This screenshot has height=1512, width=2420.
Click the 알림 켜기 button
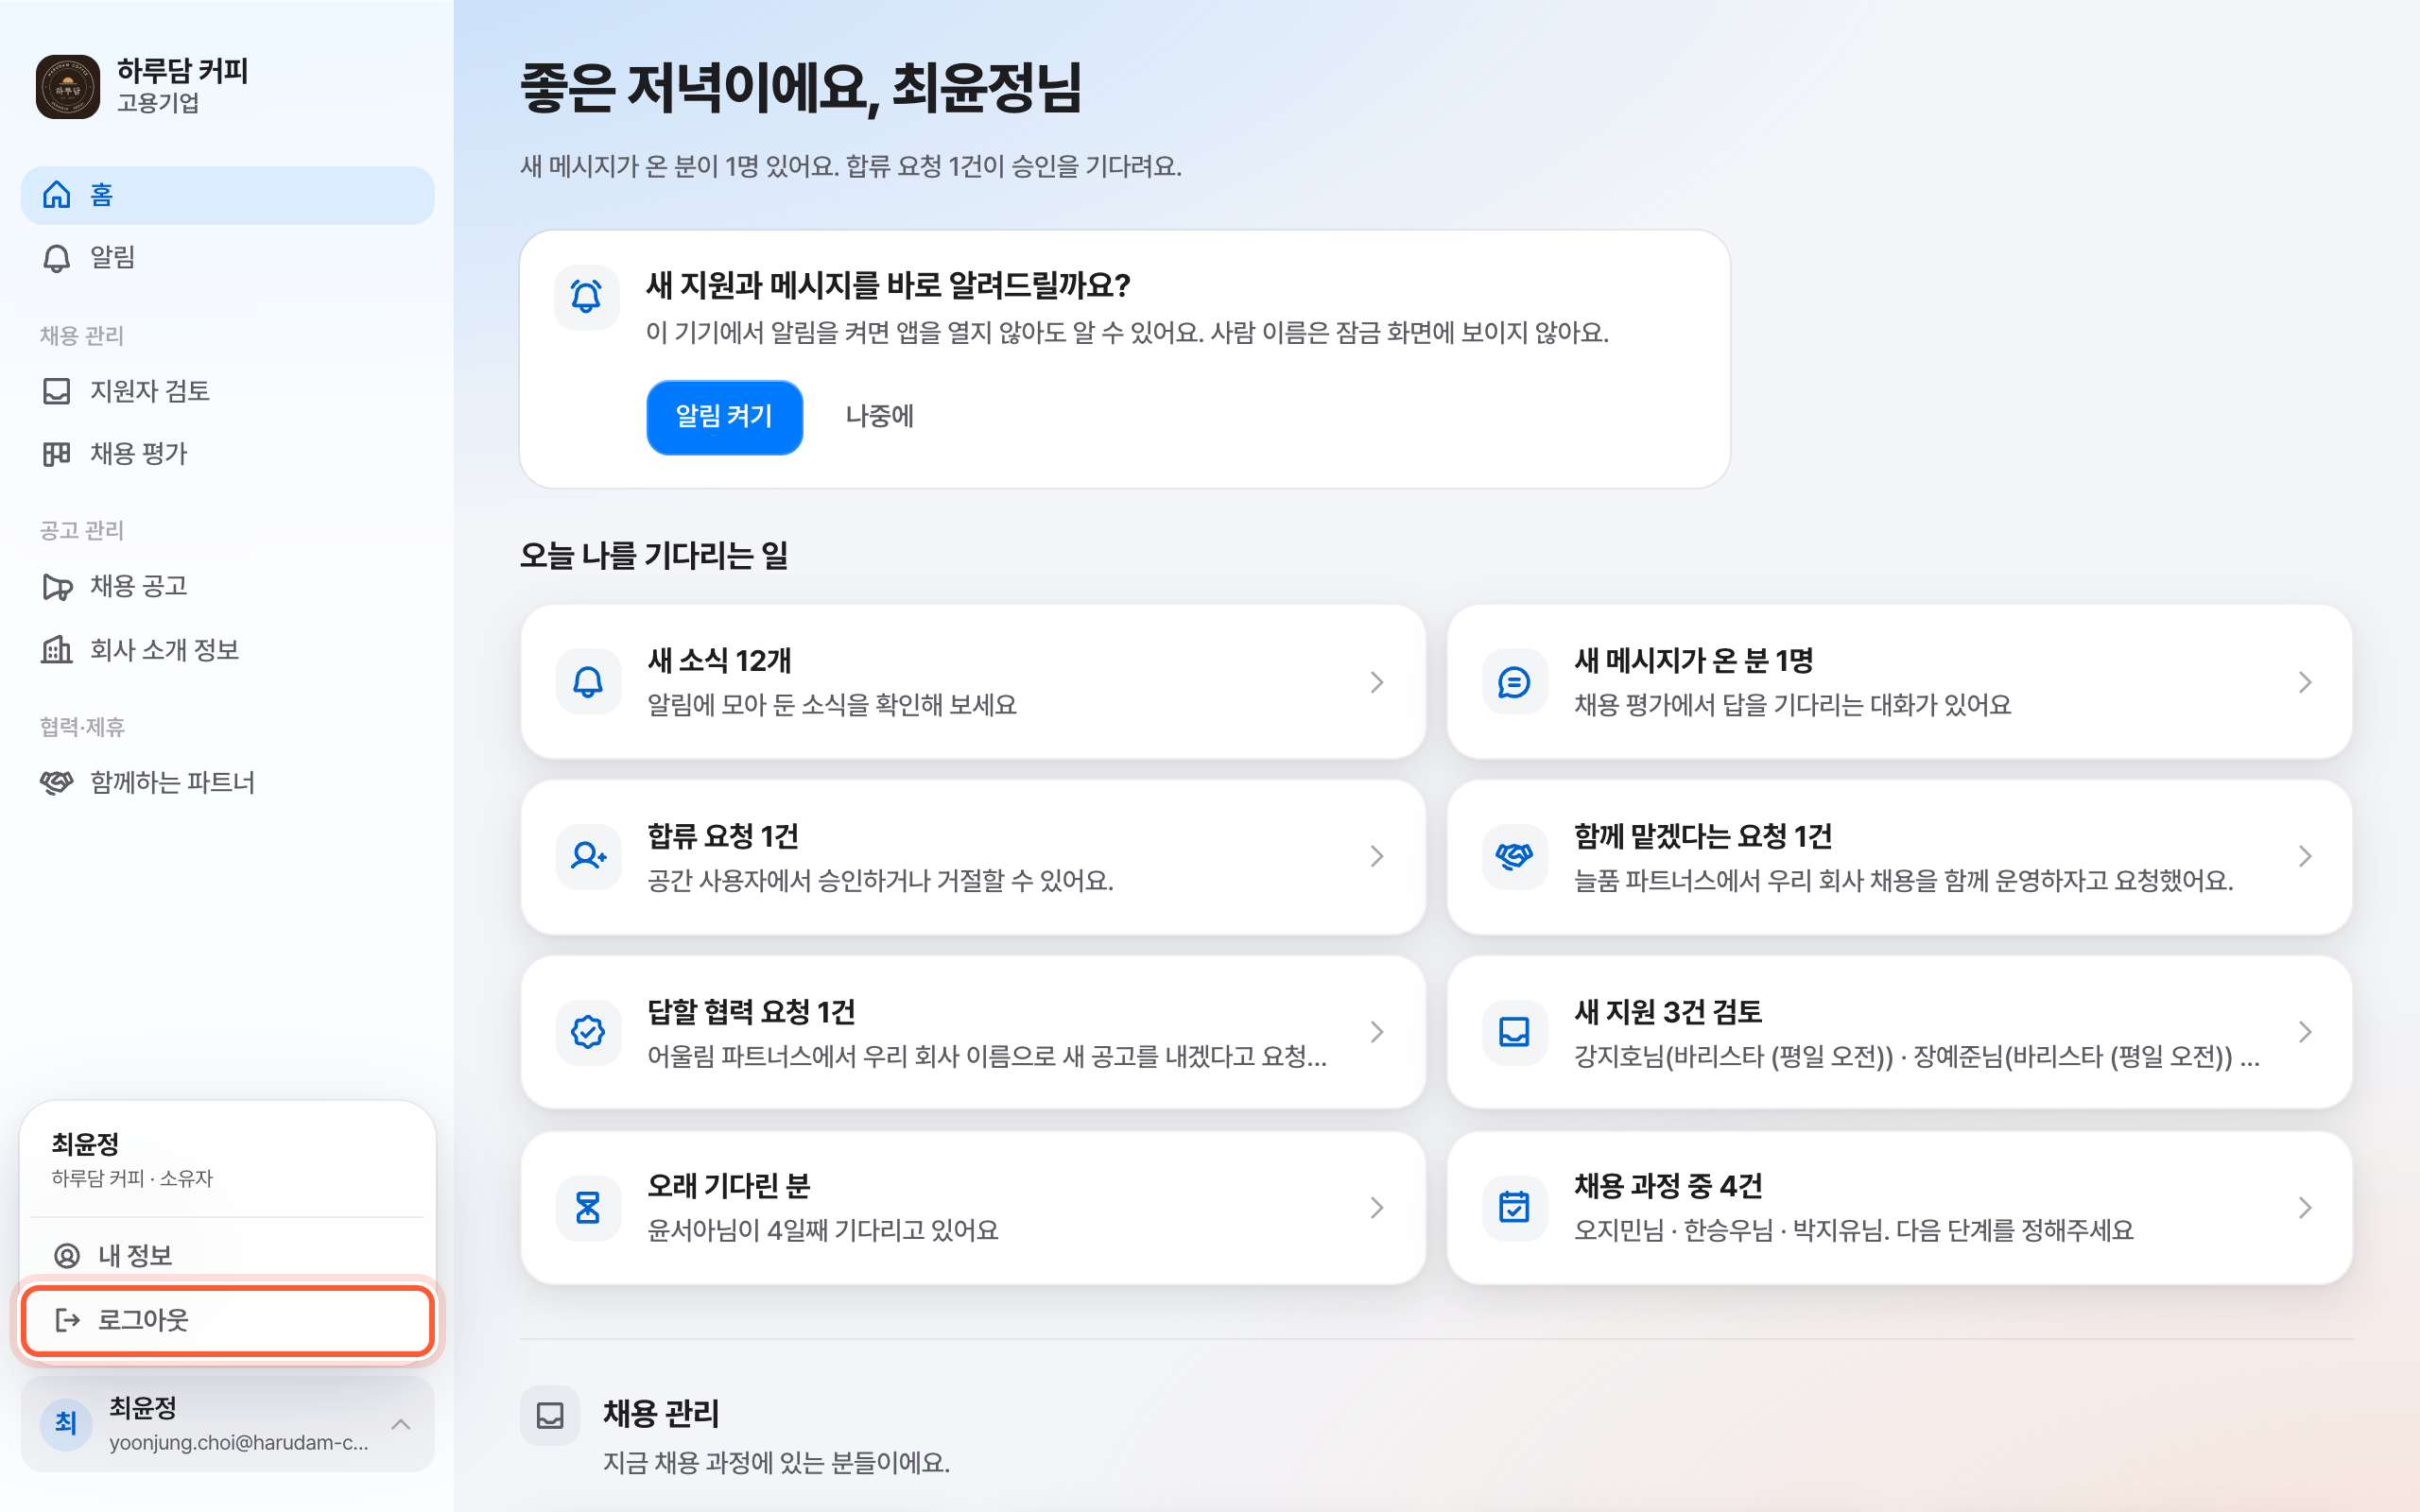click(724, 417)
